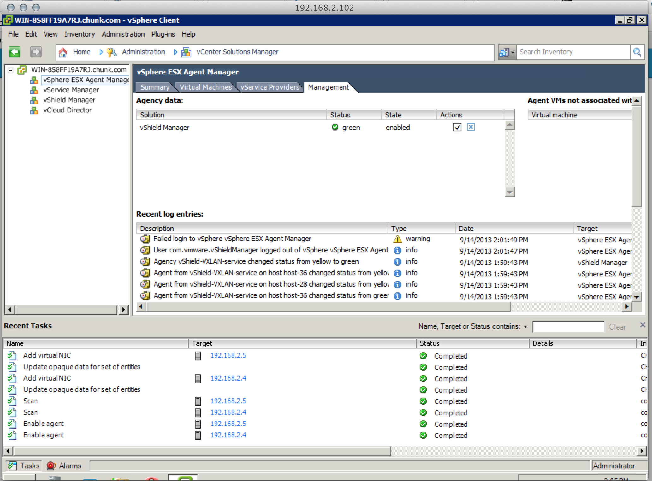Click the Administration keys icon in breadcrumb
Image resolution: width=652 pixels, height=481 pixels.
tap(111, 52)
